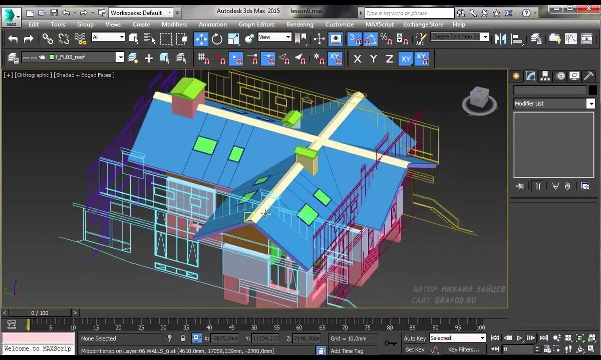
Task: Open the Edit menu
Action: pyautogui.click(x=34, y=24)
